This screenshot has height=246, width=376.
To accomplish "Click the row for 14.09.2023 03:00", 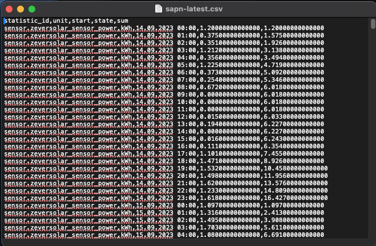I will (x=164, y=50).
